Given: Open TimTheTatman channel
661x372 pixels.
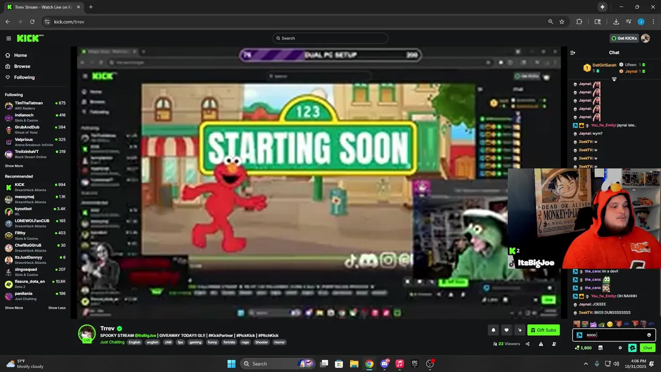Looking at the screenshot, I should pyautogui.click(x=35, y=105).
